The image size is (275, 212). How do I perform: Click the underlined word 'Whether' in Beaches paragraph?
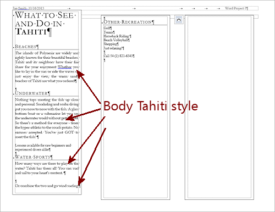click(64, 67)
